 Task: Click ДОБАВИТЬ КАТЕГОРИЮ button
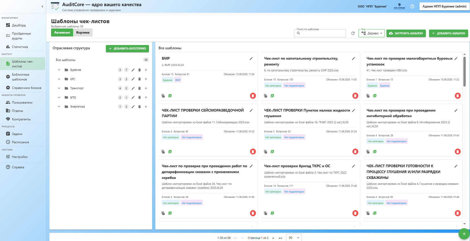(127, 48)
